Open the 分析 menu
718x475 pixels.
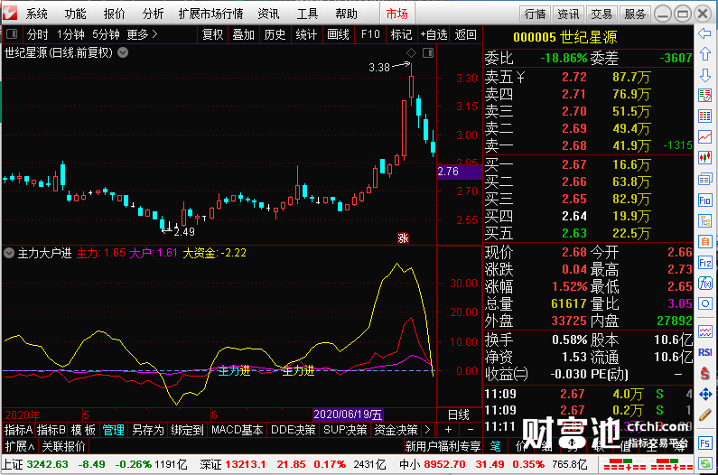(x=153, y=14)
